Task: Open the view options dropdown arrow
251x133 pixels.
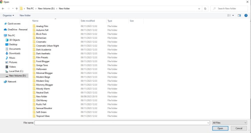Action: click(x=233, y=16)
